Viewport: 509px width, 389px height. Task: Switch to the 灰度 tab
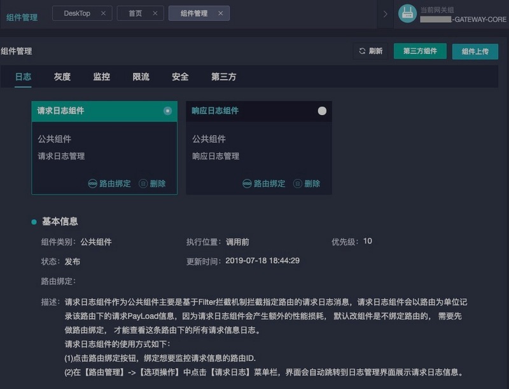pos(63,77)
